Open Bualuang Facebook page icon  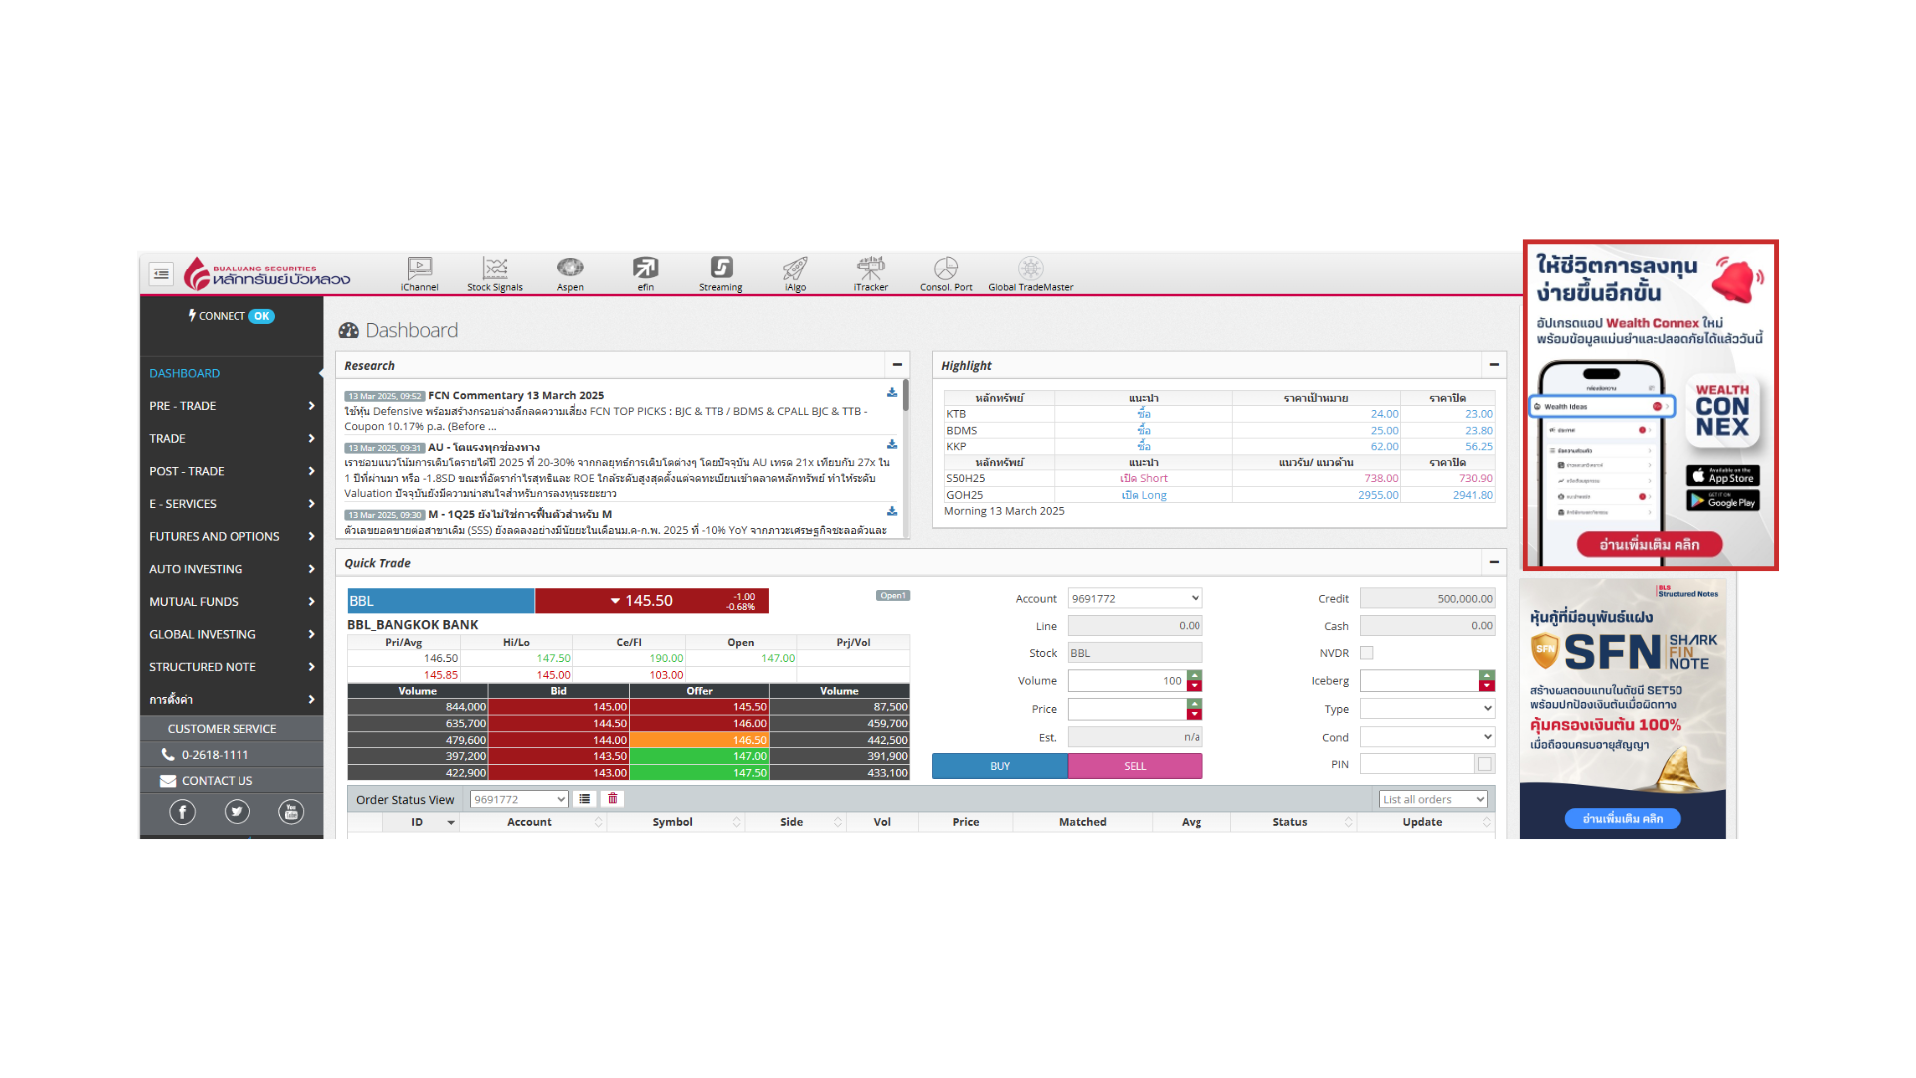coord(182,812)
